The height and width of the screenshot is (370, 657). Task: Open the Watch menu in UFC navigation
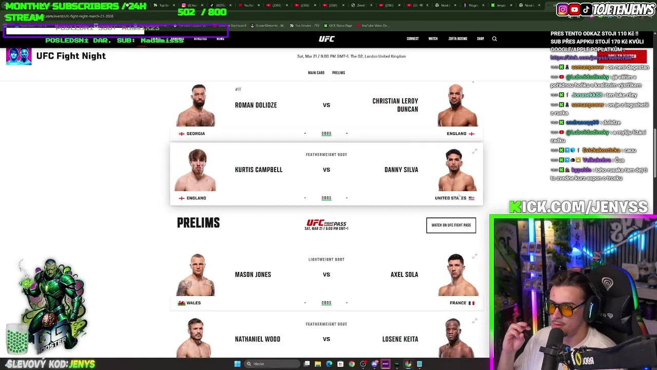pyautogui.click(x=433, y=39)
